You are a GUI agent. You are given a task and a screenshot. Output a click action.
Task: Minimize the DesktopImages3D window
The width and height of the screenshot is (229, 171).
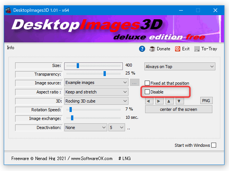pyautogui.click(x=181, y=10)
